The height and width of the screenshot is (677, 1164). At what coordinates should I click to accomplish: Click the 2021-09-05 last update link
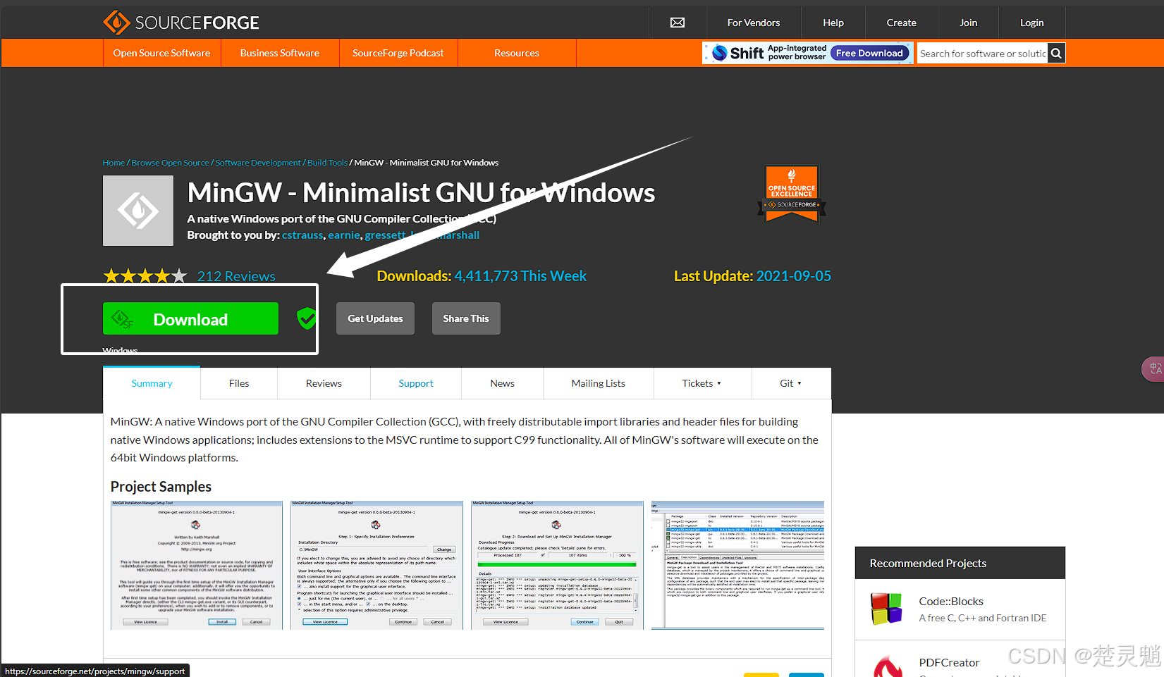coord(794,276)
